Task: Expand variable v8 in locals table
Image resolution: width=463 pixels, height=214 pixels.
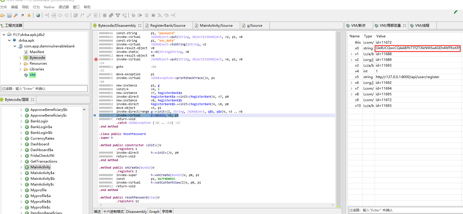Action: click(351, 94)
